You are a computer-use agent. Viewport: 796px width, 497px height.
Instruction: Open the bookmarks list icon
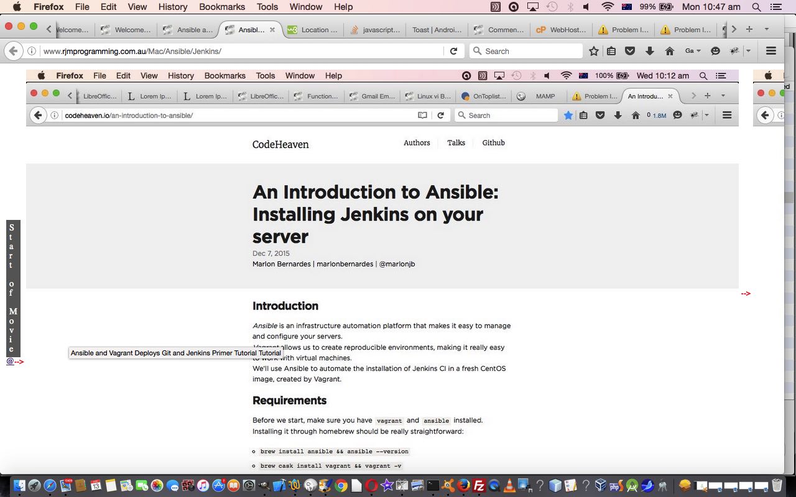coord(611,51)
